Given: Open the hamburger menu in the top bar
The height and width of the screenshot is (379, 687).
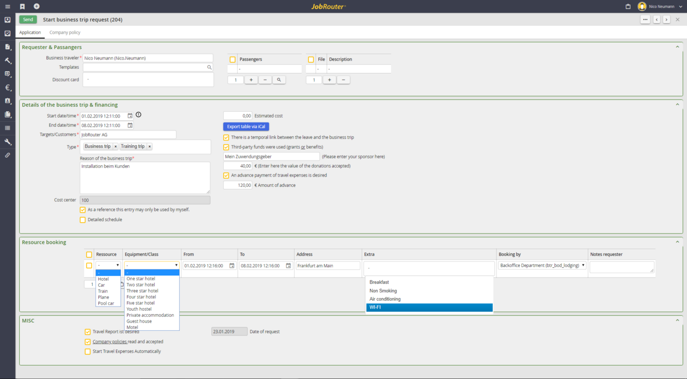Looking at the screenshot, I should [8, 6].
